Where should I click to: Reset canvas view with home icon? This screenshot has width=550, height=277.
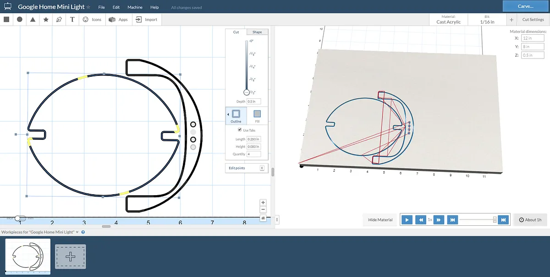click(x=263, y=218)
